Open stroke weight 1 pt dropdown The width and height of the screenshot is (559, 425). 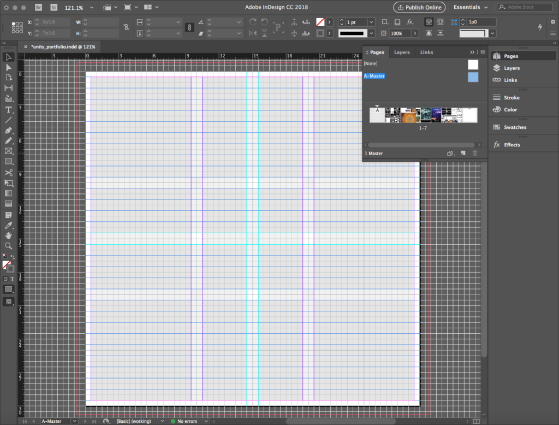pyautogui.click(x=371, y=22)
